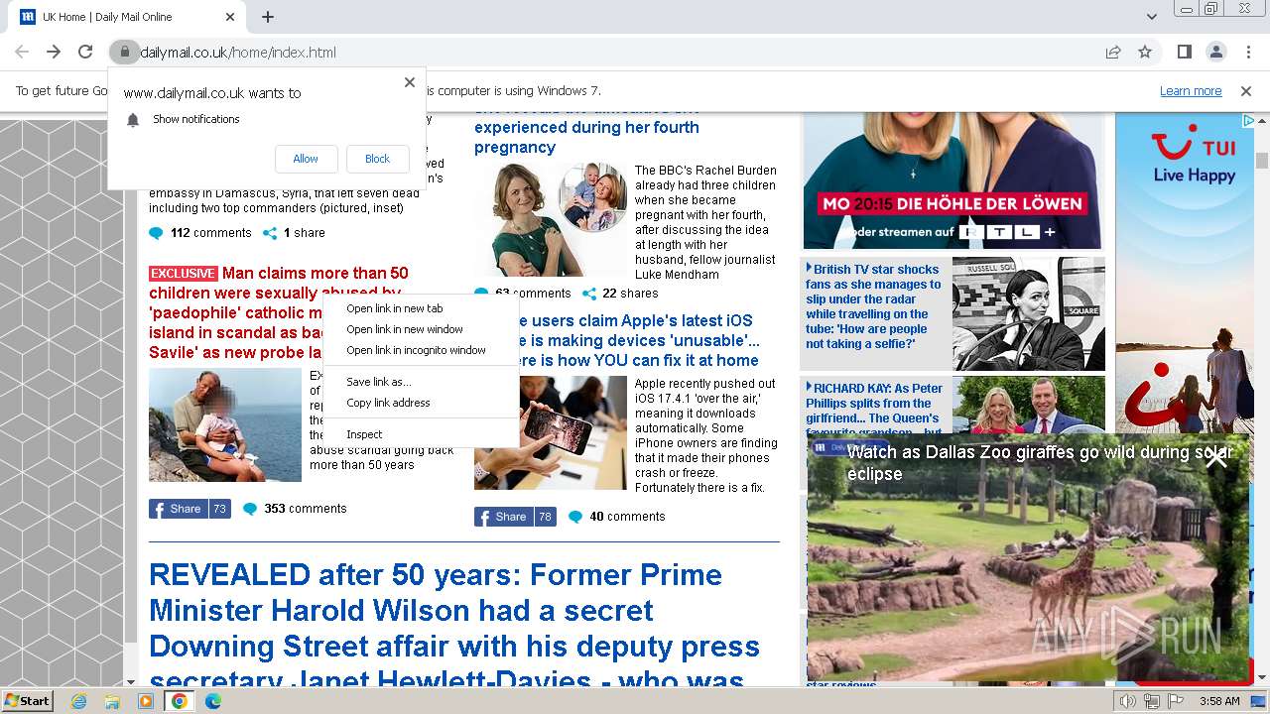
Task: Click the Action Center flag tray icon
Action: (1176, 701)
